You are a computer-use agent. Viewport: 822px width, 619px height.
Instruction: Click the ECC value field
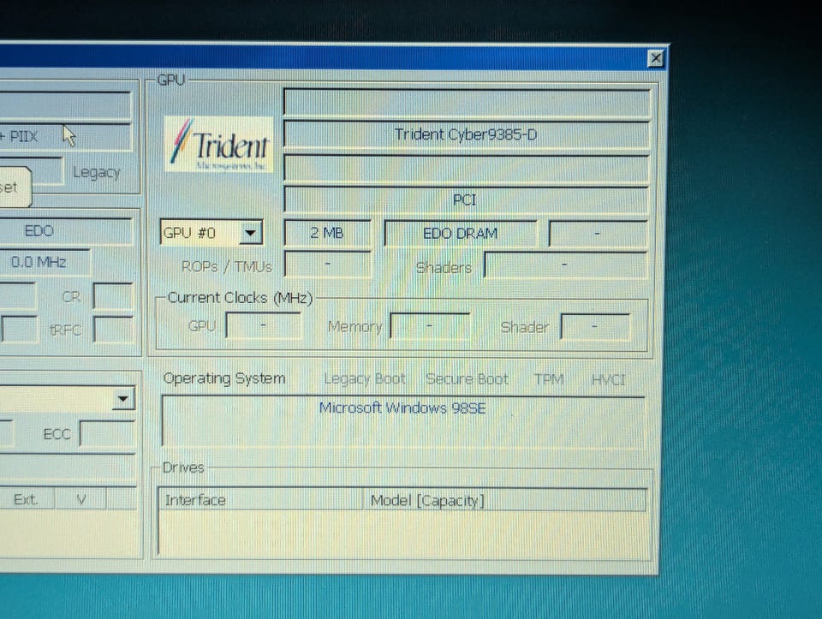click(108, 434)
